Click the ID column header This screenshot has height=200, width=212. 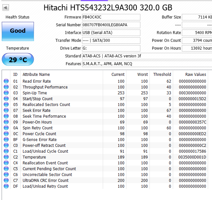pos(16,75)
